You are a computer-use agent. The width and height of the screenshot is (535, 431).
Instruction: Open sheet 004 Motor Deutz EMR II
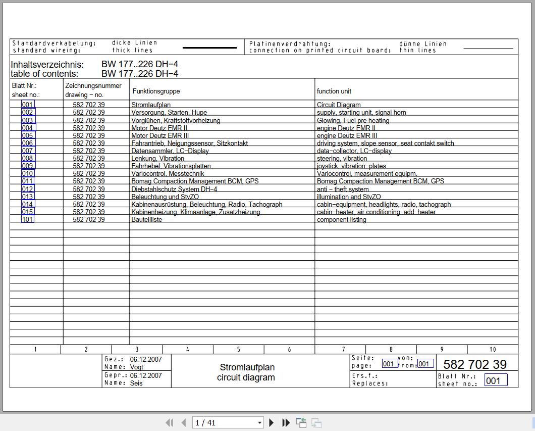[28, 128]
